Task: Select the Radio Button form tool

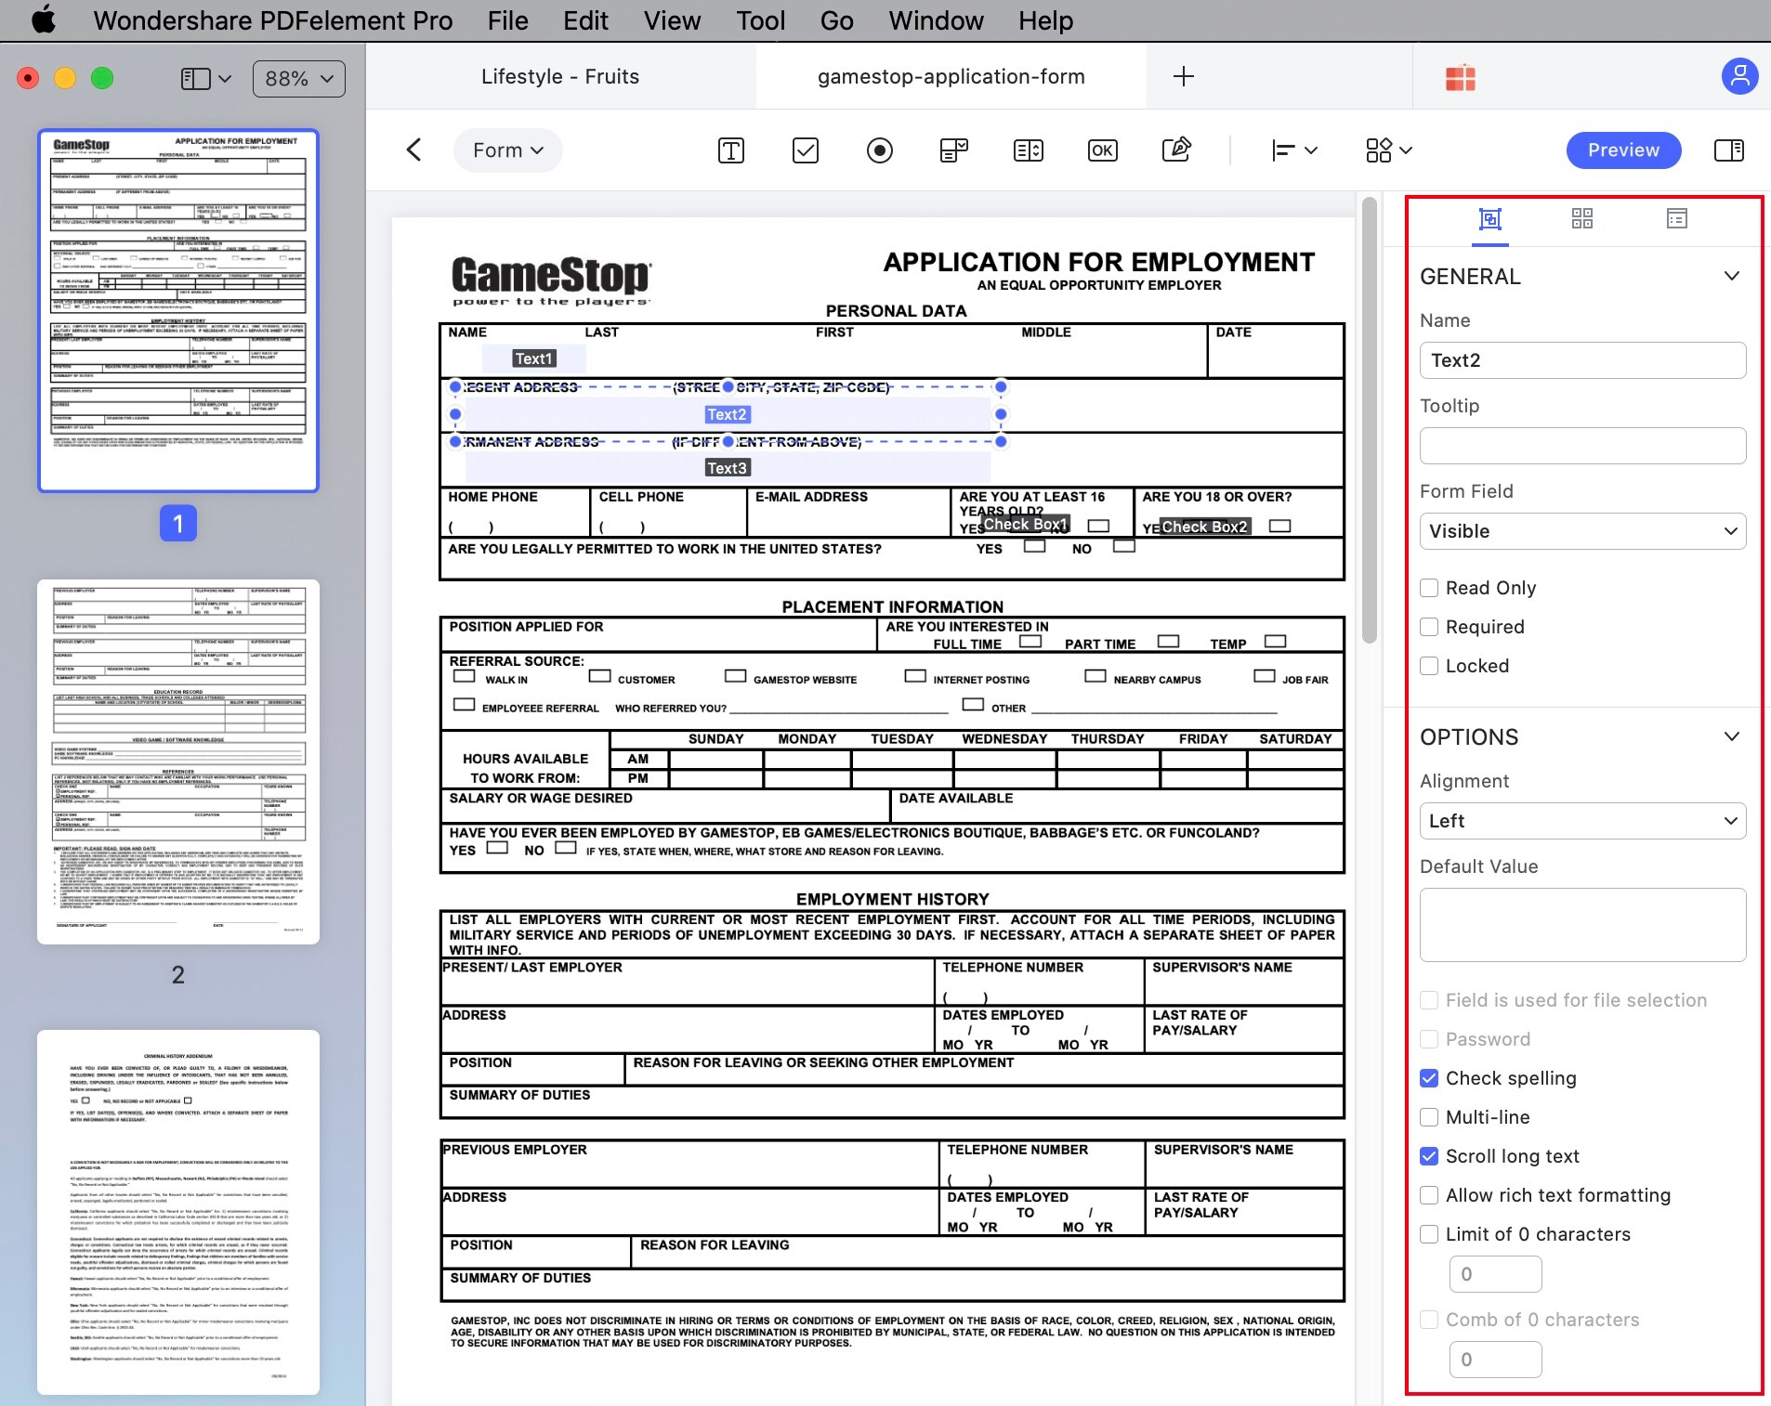Action: [880, 150]
